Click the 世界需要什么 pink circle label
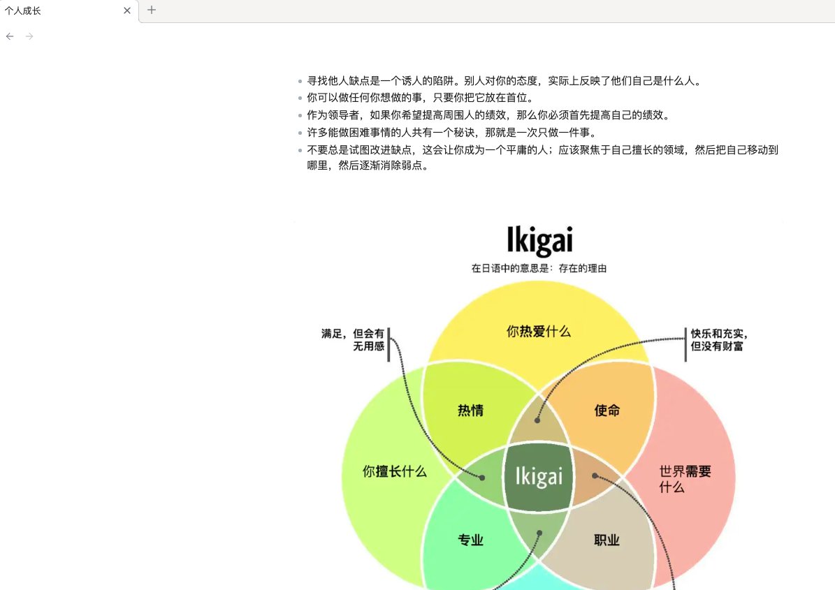 tap(685, 479)
